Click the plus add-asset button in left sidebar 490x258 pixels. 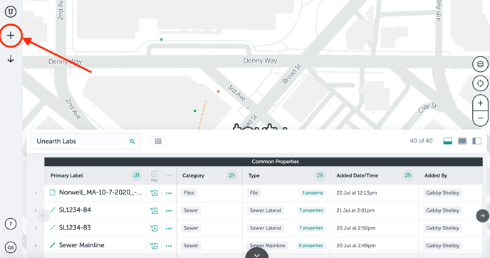coord(11,36)
